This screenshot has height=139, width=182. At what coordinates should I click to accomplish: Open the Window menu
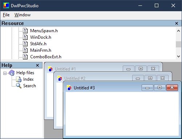(23, 15)
